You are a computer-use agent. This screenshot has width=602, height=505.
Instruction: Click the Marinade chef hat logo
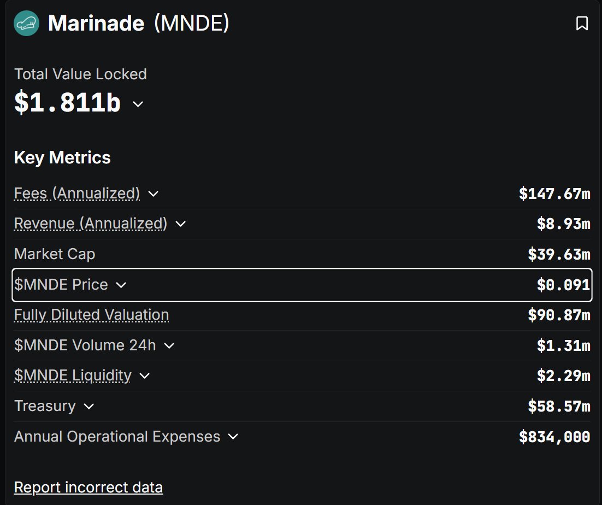[x=26, y=23]
